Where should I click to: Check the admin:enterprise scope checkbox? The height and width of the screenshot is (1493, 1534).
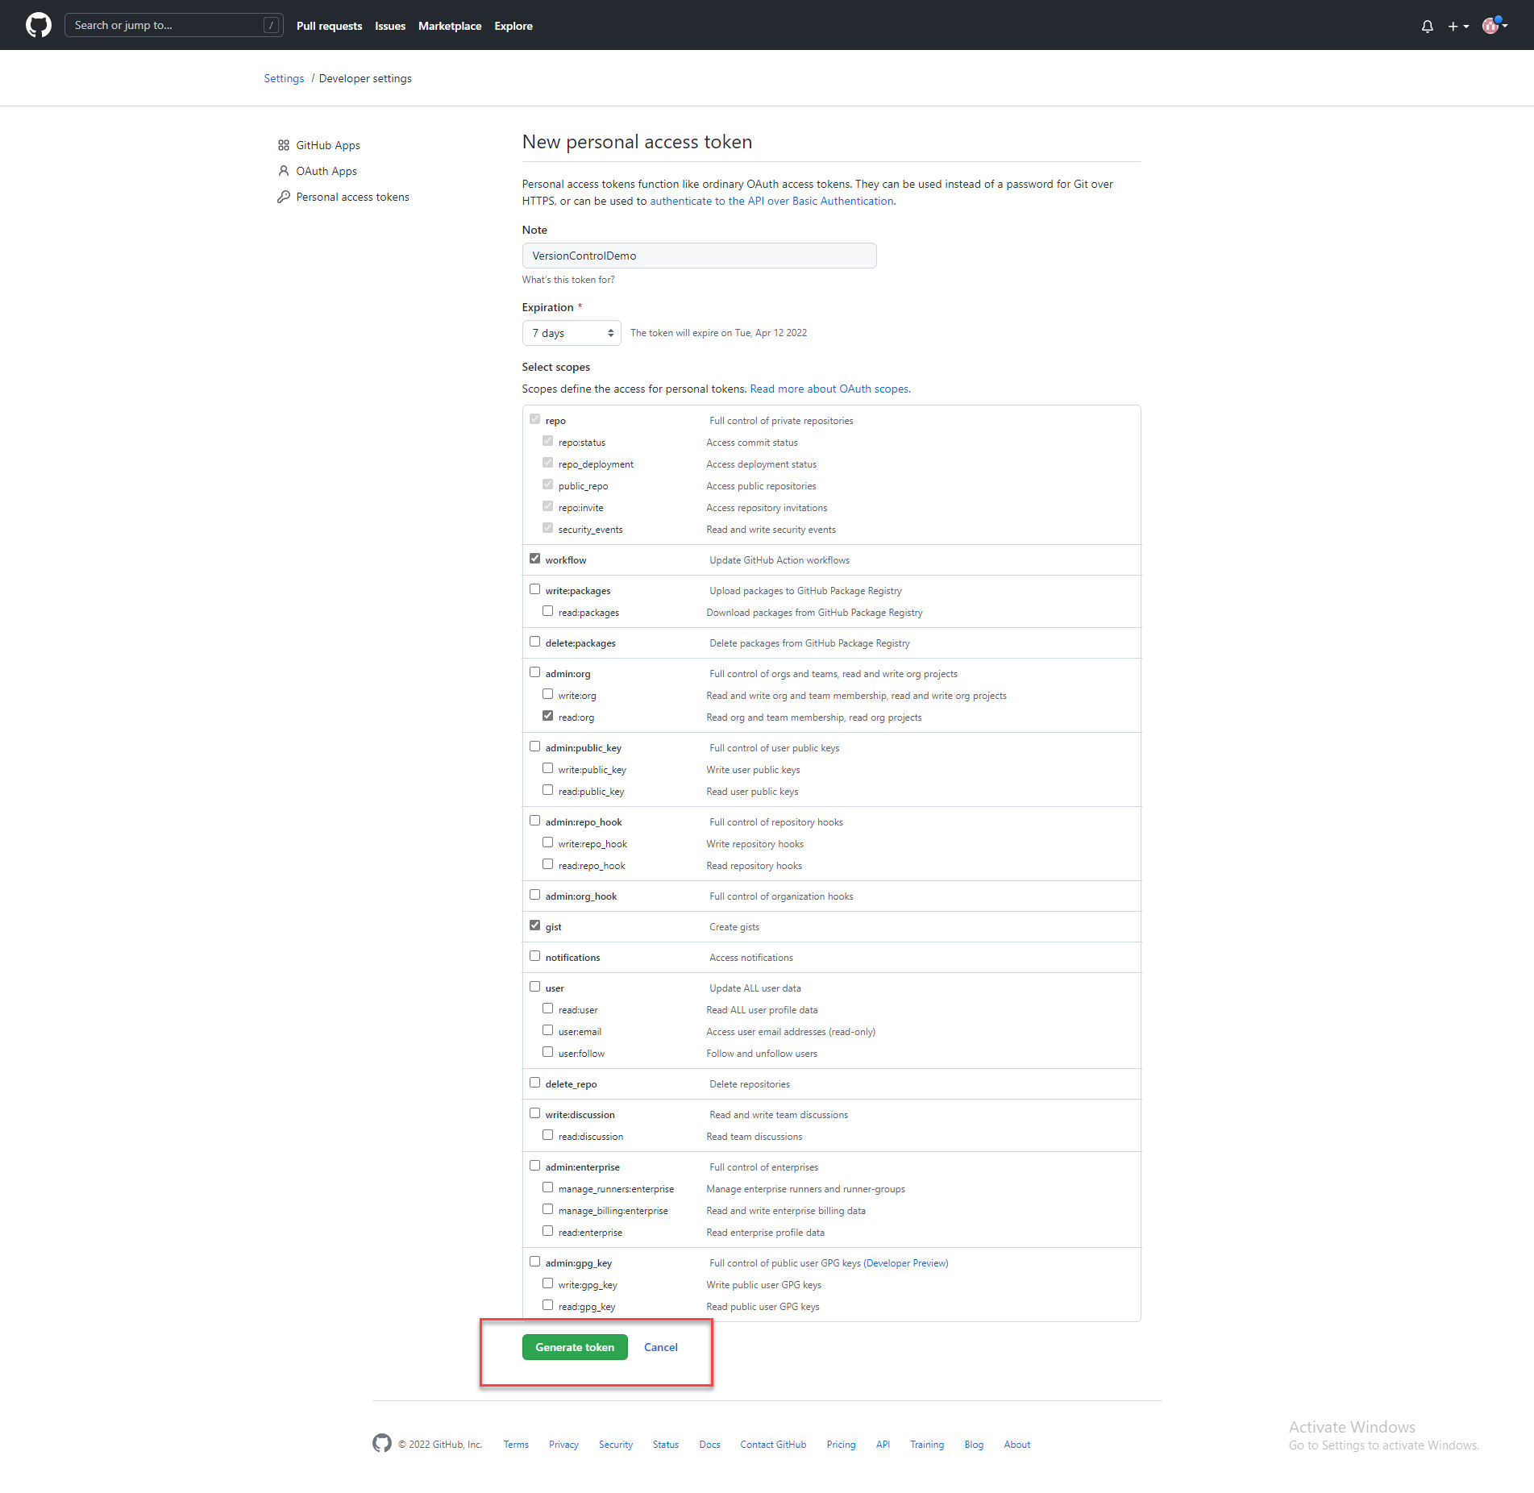pos(534,1166)
